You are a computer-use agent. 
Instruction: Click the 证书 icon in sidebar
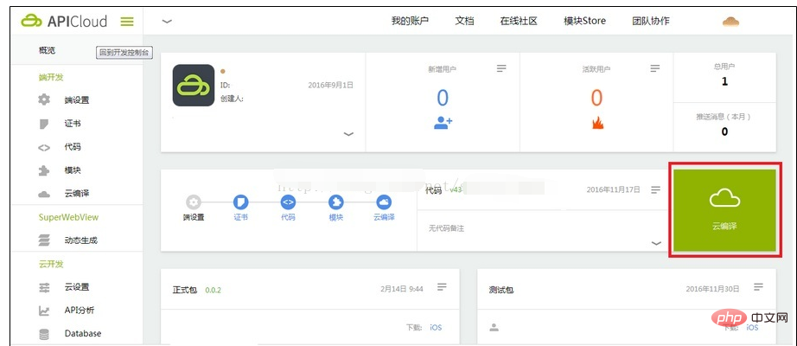click(x=44, y=124)
